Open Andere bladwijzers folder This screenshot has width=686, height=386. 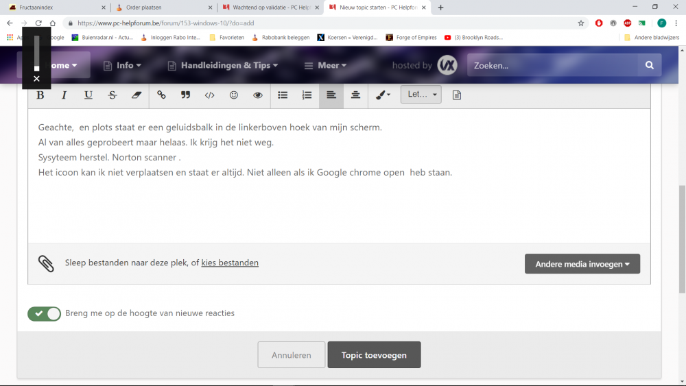pyautogui.click(x=652, y=38)
